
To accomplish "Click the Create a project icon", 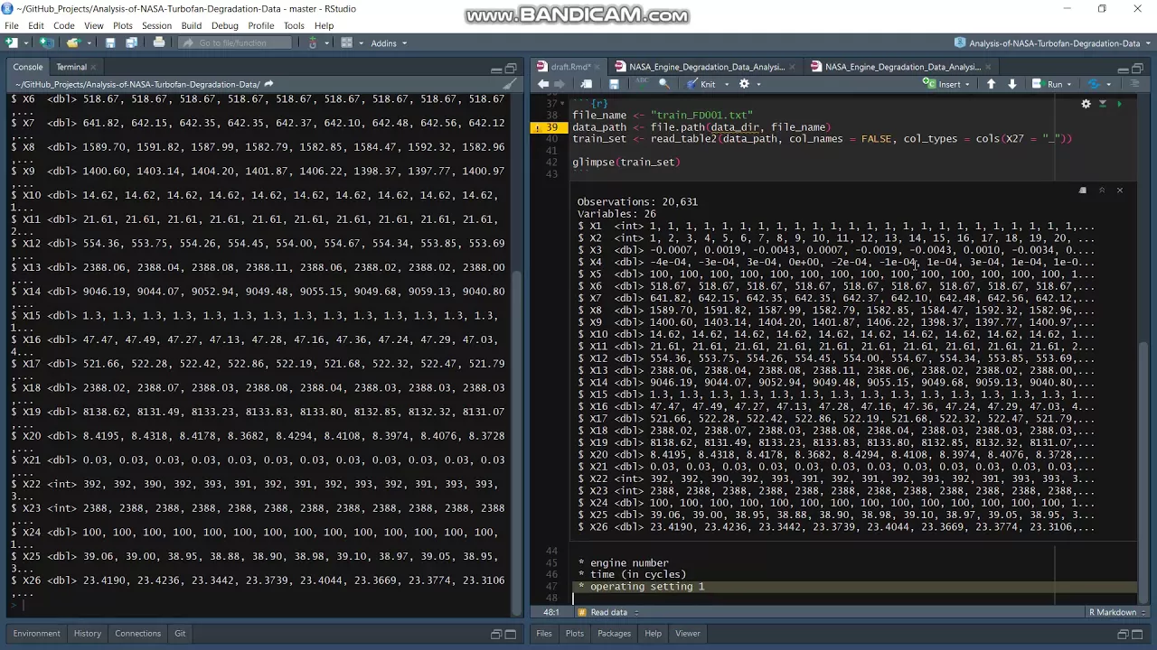I will pos(49,42).
